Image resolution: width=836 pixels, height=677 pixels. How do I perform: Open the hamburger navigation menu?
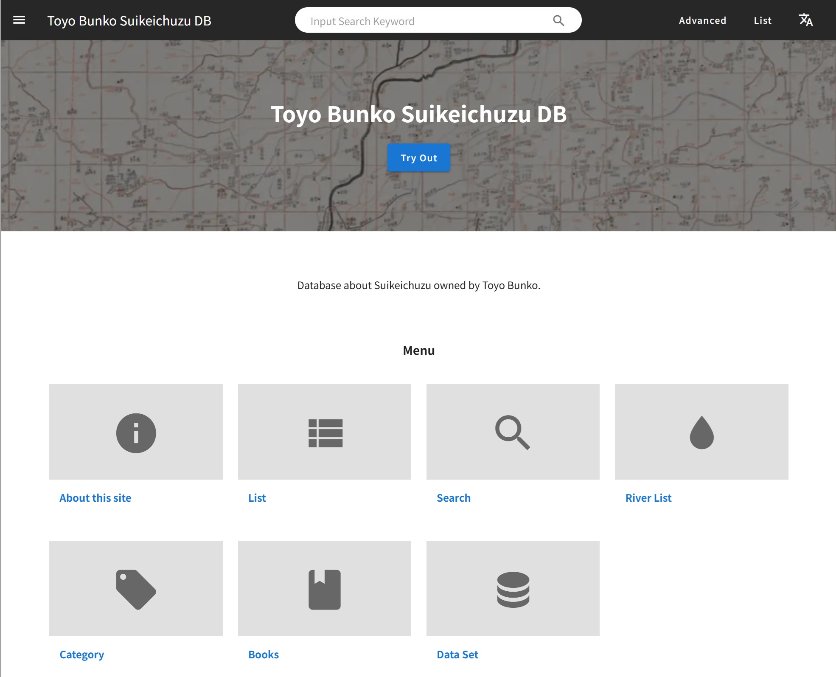click(x=19, y=20)
